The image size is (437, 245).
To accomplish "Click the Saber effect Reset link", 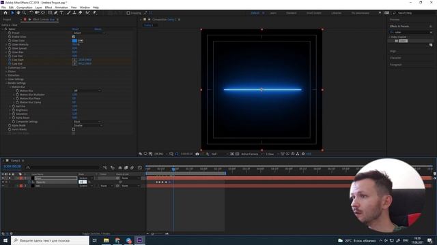I will click(x=76, y=29).
